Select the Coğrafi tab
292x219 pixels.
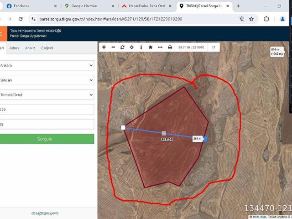[x=47, y=48]
